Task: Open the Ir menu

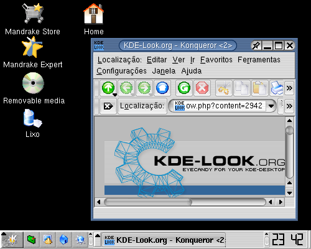Action: point(192,60)
